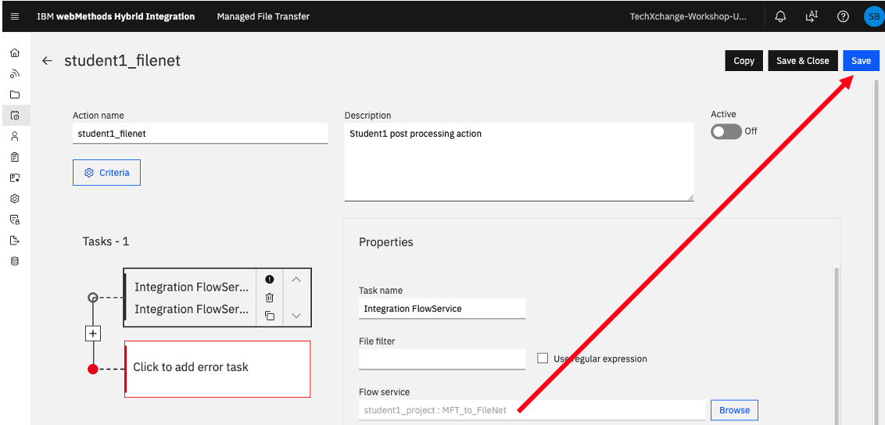Image resolution: width=885 pixels, height=425 pixels.
Task: Duplicate the Integration FlowService task
Action: coord(269,316)
